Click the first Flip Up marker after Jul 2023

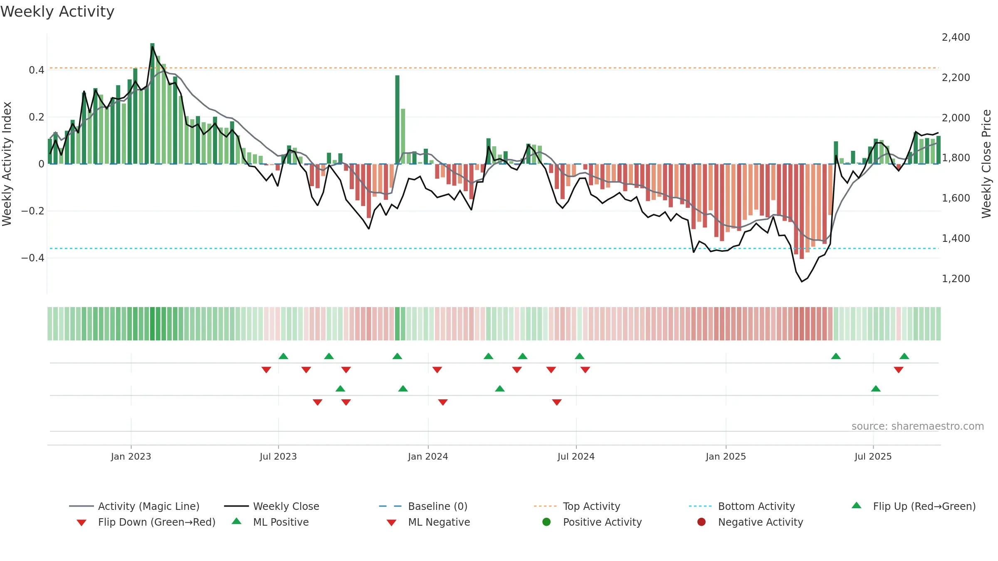coord(283,356)
